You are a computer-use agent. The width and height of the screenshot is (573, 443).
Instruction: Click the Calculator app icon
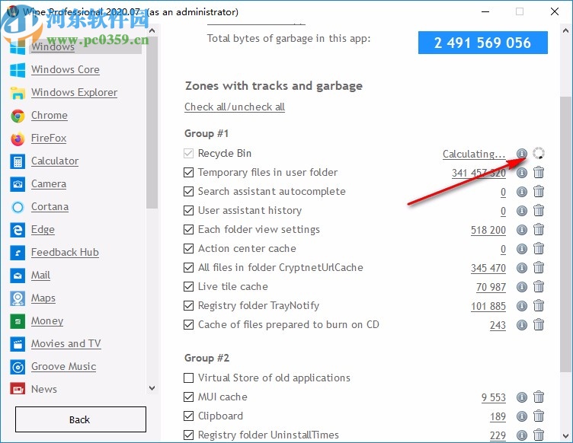click(x=18, y=161)
